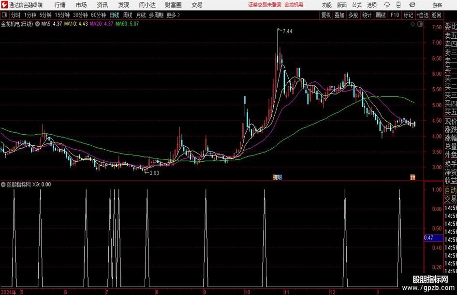
Task: Open the 版面 menu
Action: [342, 5]
